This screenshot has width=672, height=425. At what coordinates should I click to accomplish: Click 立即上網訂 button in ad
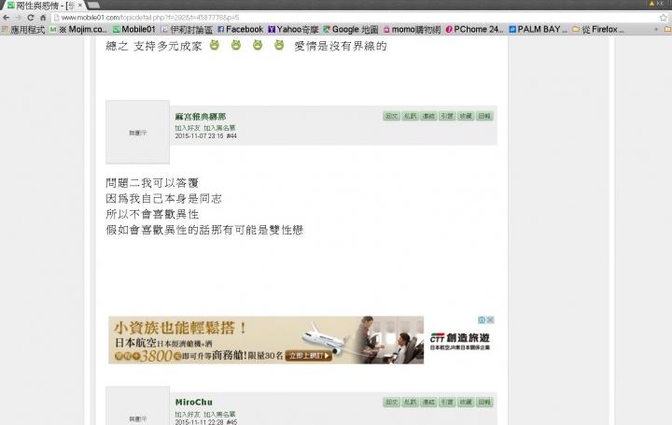[309, 356]
